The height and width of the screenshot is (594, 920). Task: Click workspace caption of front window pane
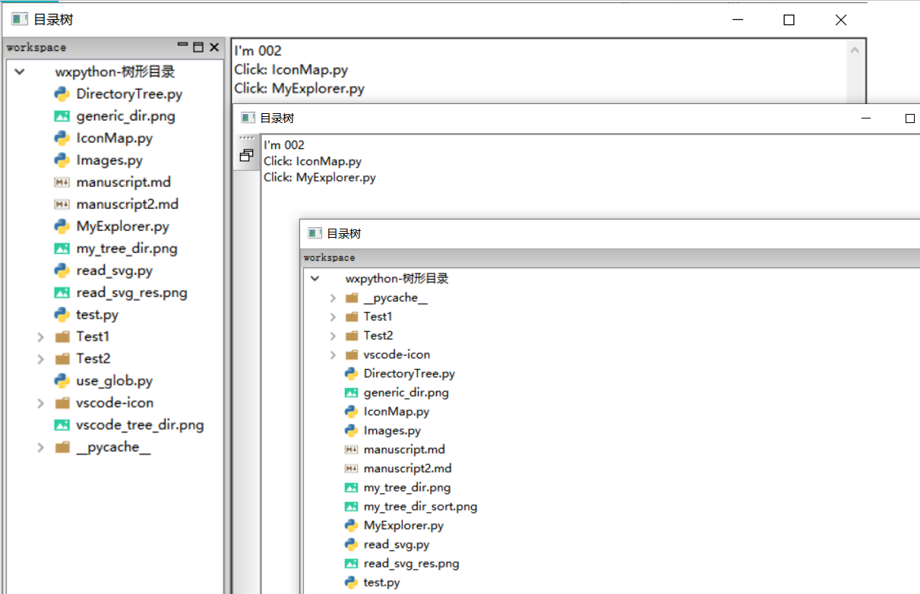tap(329, 258)
